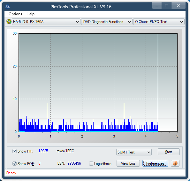
Task: Open the Q-Check PI/PO Test dropdown
Action: [159, 22]
